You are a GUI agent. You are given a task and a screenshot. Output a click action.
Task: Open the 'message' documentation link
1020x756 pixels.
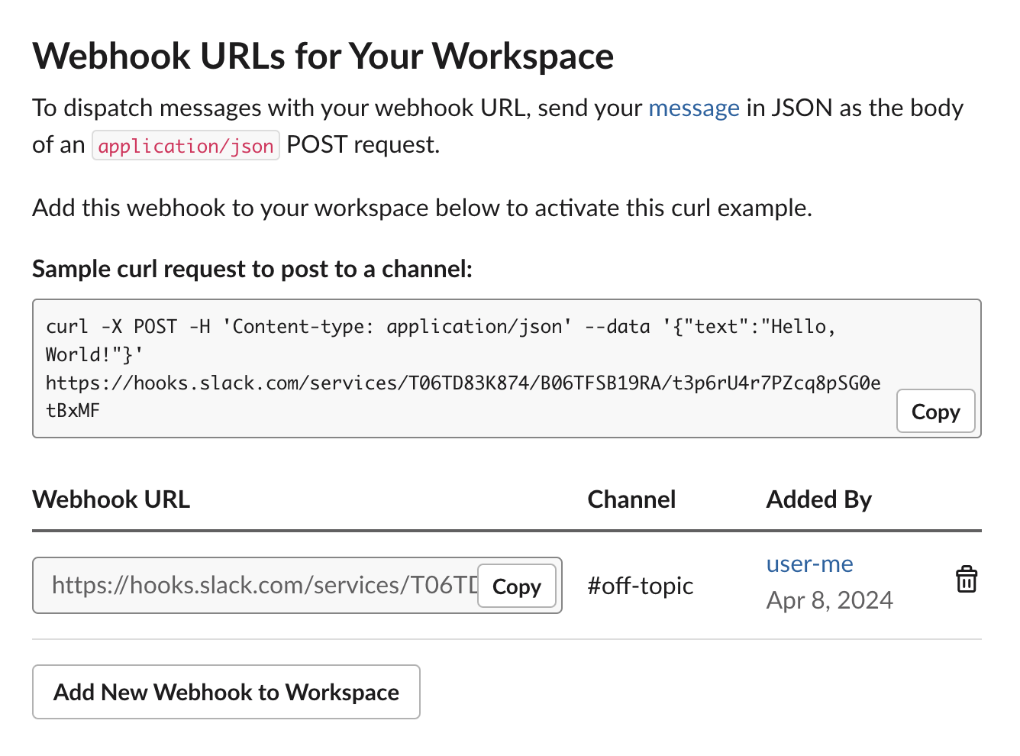click(693, 108)
